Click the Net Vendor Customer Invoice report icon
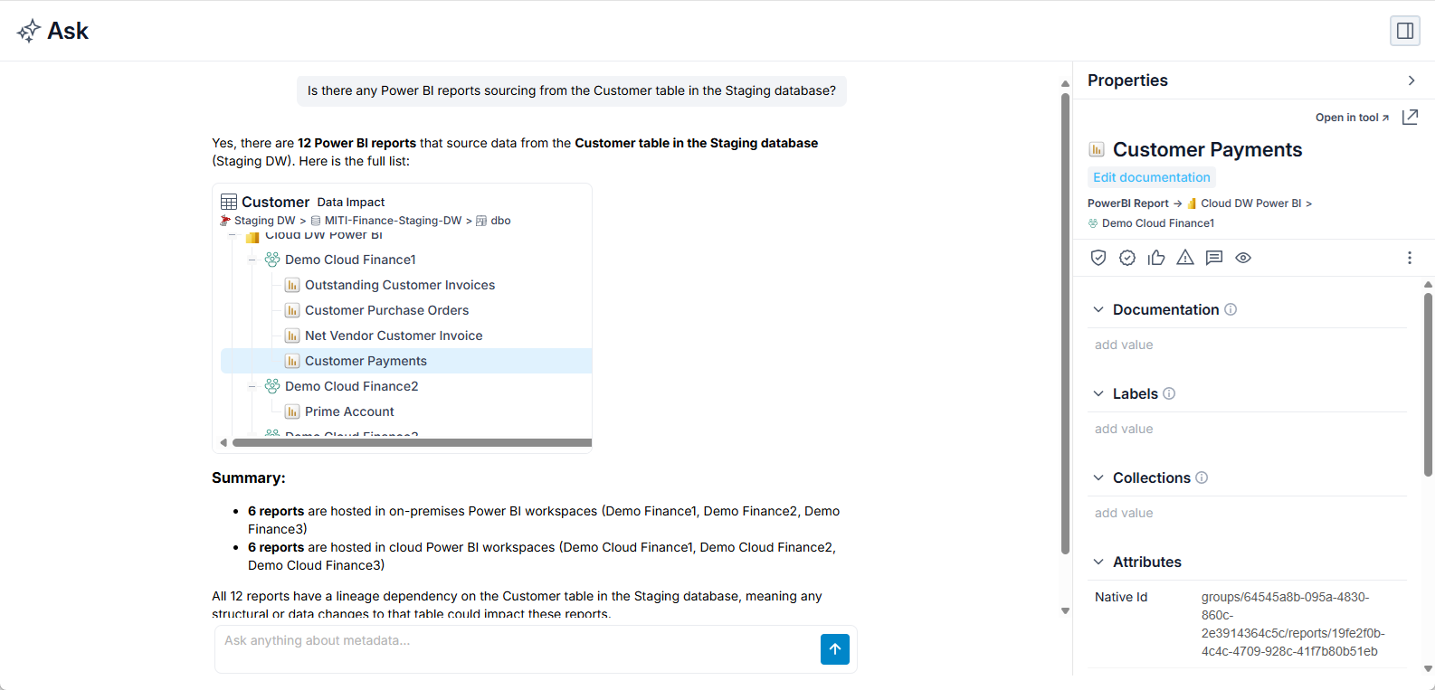1435x690 pixels. click(292, 336)
